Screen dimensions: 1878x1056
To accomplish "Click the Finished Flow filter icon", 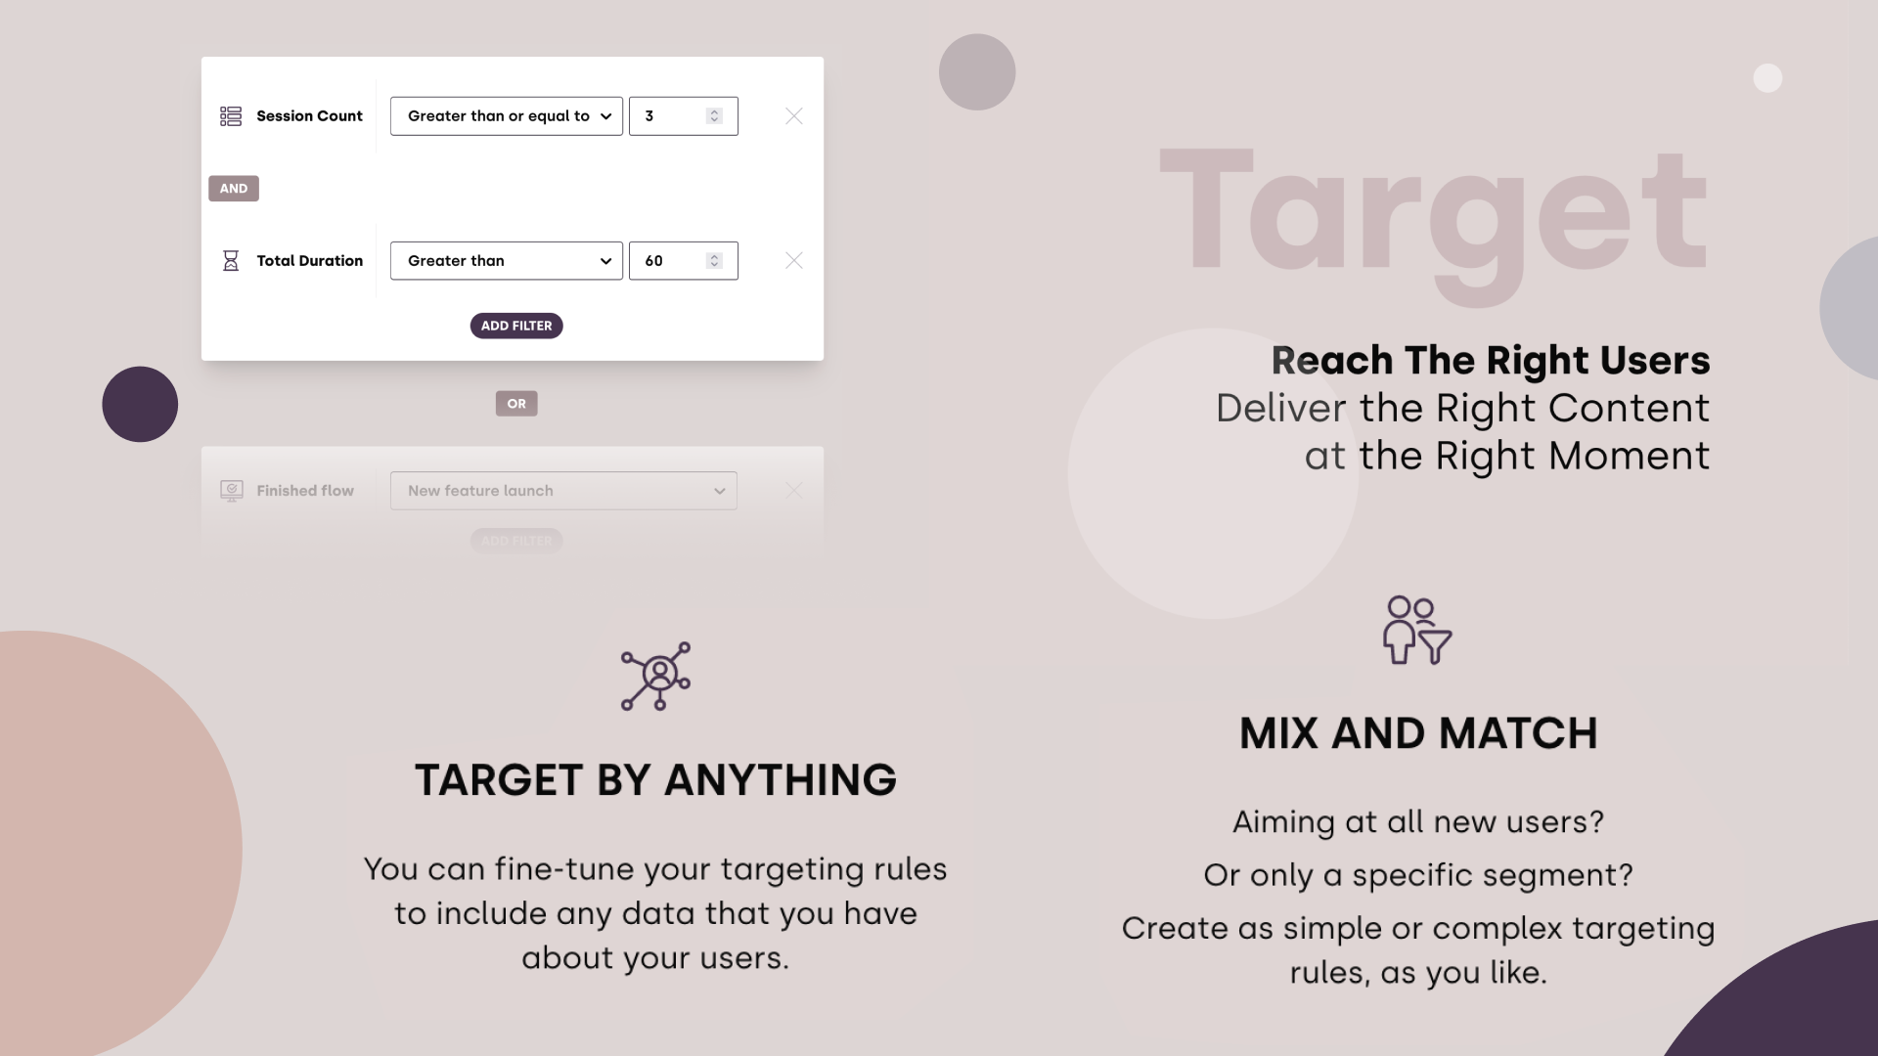I will 232,490.
